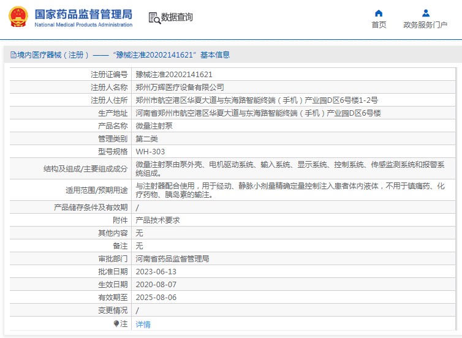Click the 注册证编号 label
The image size is (462, 338).
pyautogui.click(x=109, y=75)
